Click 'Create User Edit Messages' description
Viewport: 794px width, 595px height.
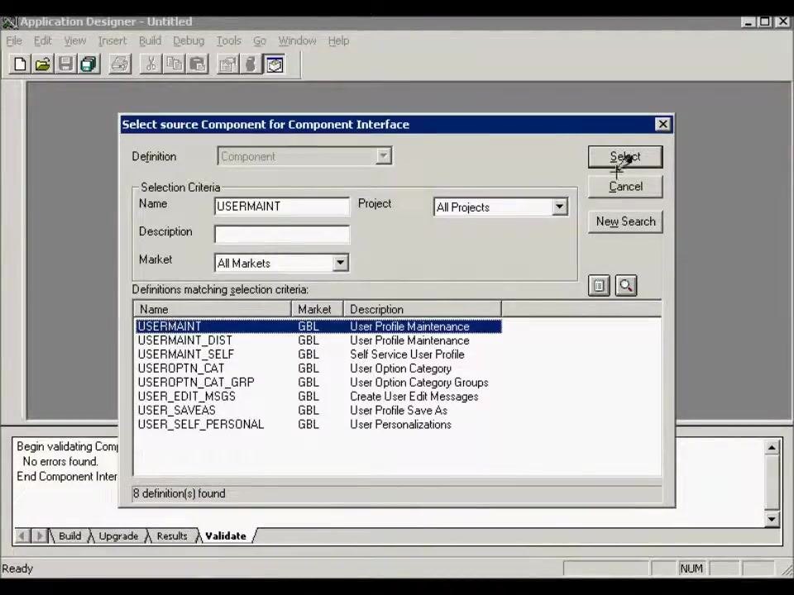pyautogui.click(x=414, y=396)
